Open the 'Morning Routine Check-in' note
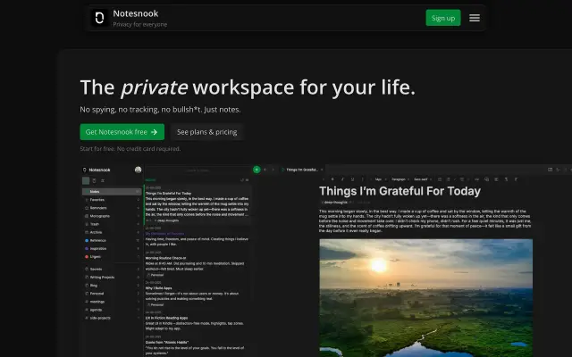This screenshot has width=572, height=357. (x=198, y=264)
